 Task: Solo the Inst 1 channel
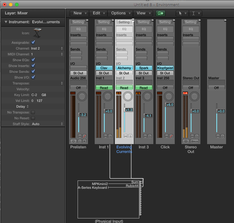pos(110,136)
